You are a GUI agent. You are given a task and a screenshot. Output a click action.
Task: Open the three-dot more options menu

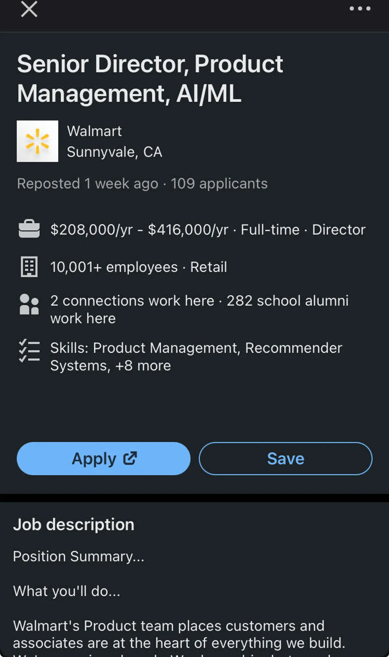[x=360, y=9]
